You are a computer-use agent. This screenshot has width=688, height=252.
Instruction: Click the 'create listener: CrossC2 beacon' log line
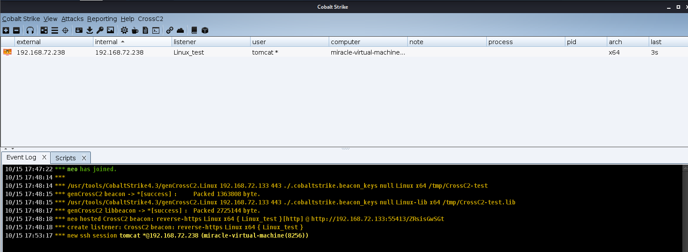(x=154, y=227)
